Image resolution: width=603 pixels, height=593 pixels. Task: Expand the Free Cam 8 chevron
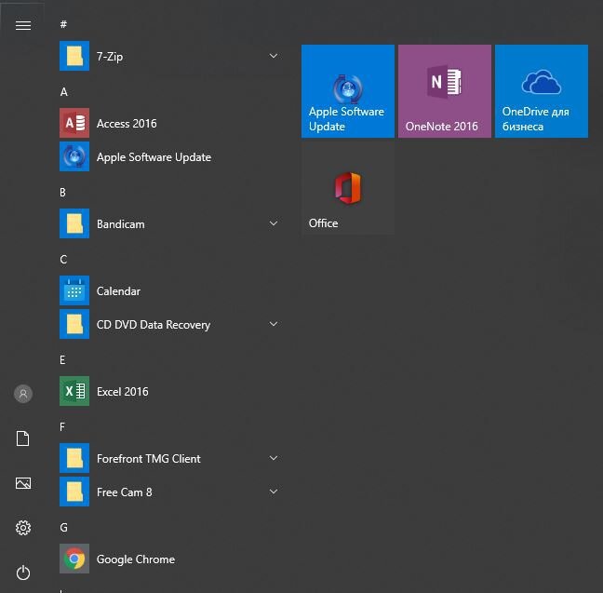click(x=274, y=492)
